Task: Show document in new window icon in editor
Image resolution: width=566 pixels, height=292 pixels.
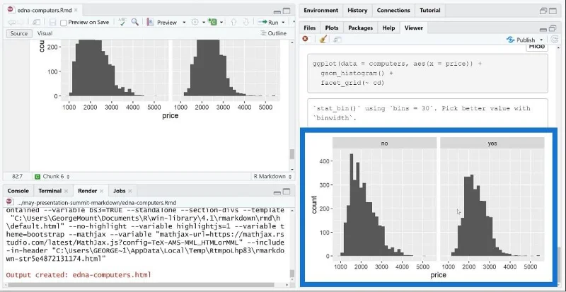Action: (36, 23)
